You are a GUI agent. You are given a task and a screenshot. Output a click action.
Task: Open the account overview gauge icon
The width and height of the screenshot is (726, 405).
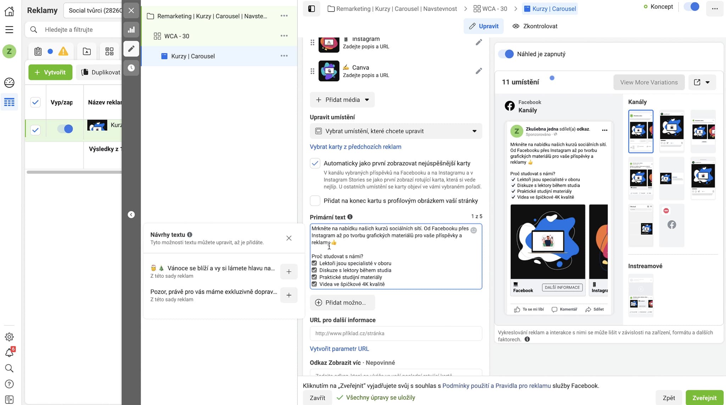(9, 83)
